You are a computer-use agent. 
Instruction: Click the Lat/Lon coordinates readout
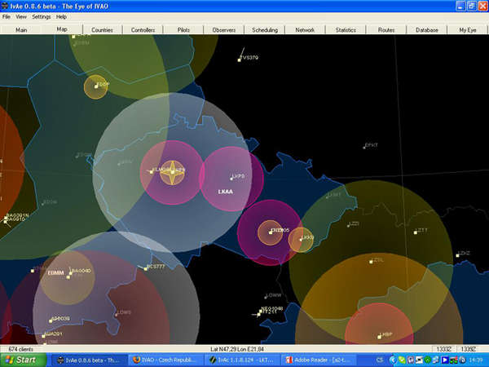click(x=237, y=349)
